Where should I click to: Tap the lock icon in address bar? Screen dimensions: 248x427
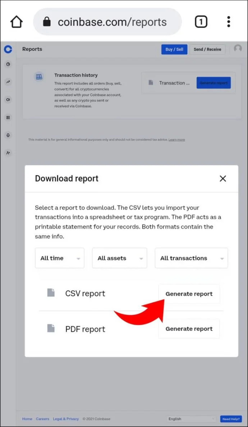pyautogui.click(x=47, y=22)
